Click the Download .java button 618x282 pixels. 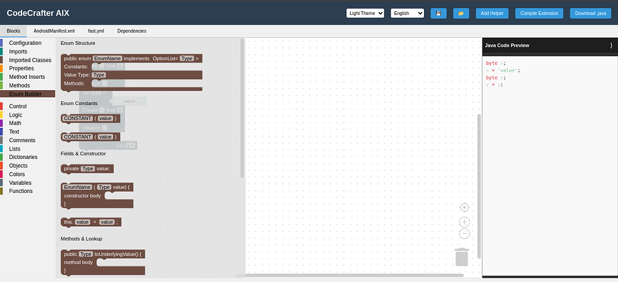[x=591, y=13]
